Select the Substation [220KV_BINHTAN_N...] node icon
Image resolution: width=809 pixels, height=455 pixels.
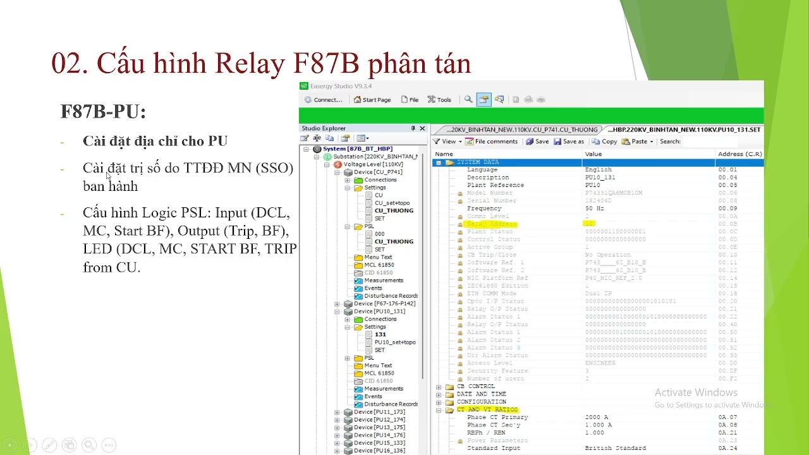(x=327, y=157)
